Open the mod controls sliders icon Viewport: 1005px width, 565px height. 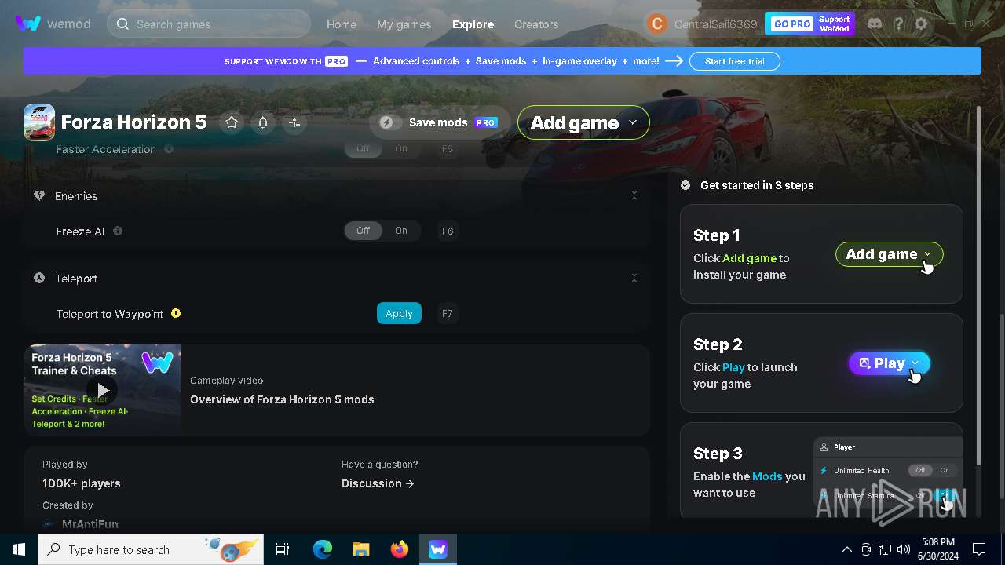click(x=294, y=122)
